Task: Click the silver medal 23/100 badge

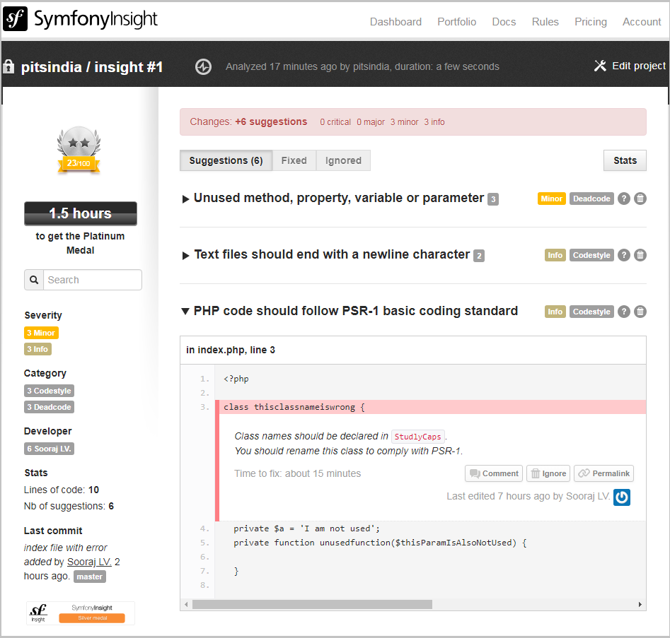Action: click(x=79, y=150)
